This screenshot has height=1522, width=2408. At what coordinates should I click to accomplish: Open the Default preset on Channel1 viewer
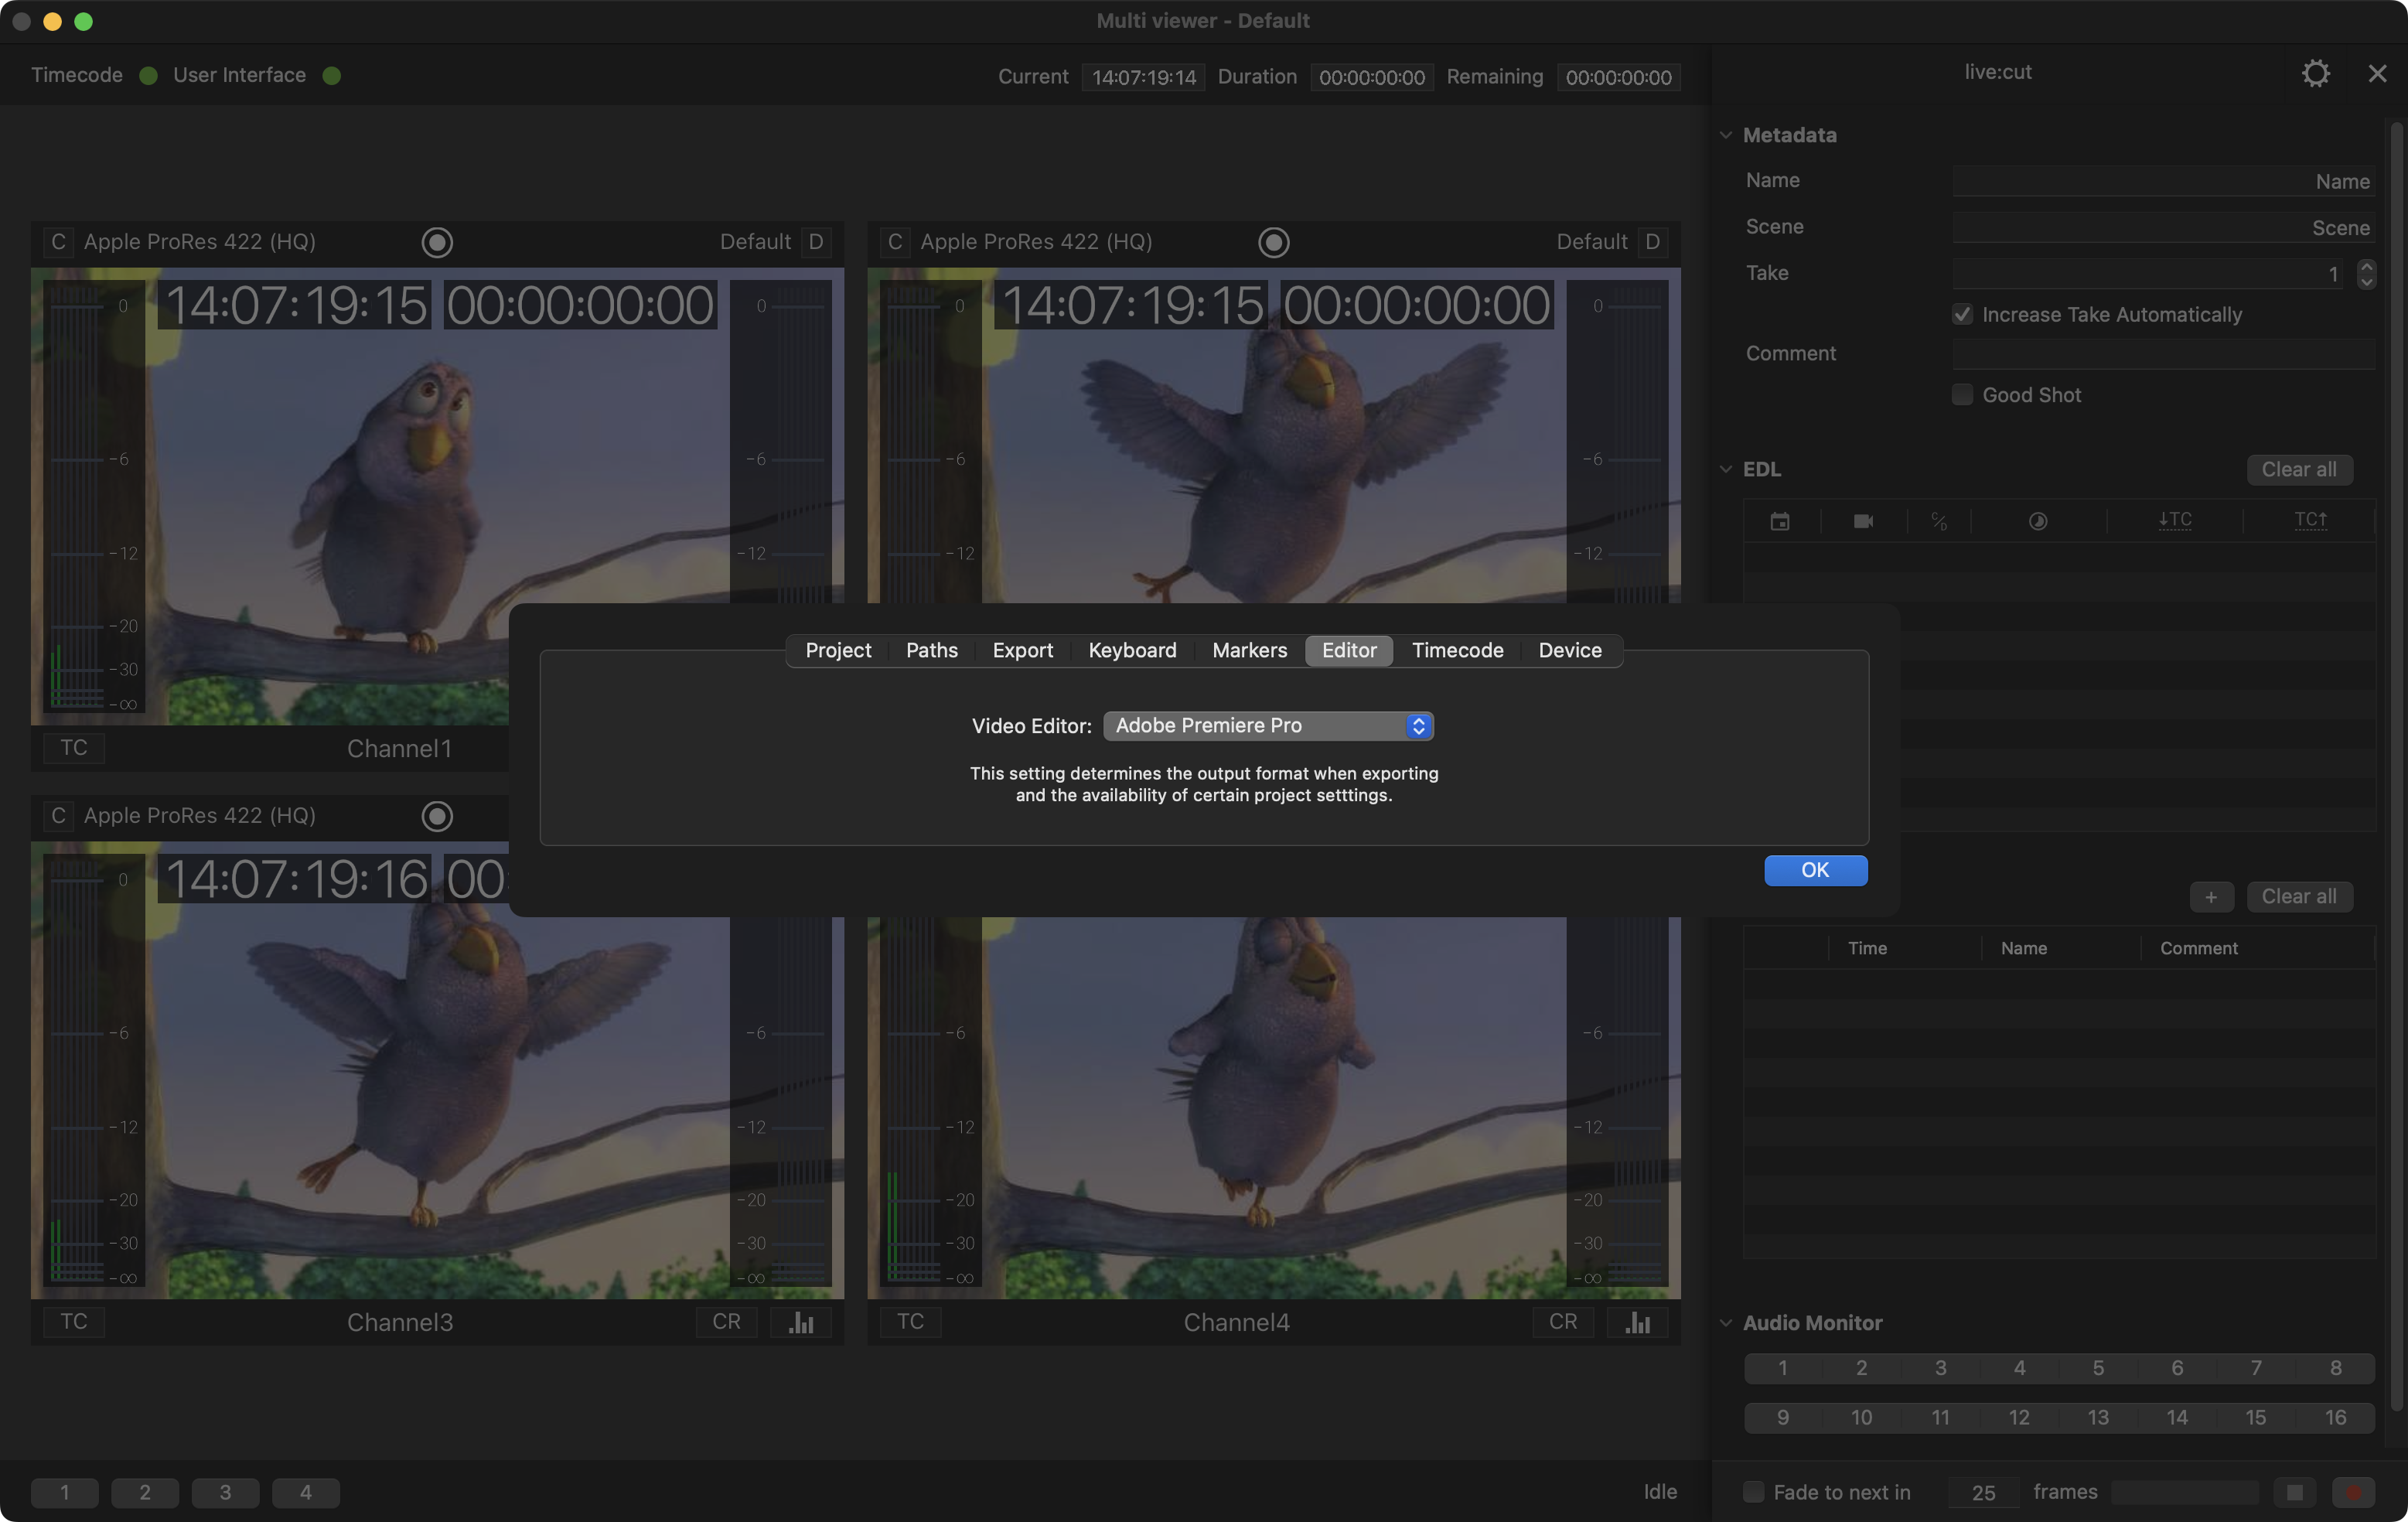(x=755, y=242)
